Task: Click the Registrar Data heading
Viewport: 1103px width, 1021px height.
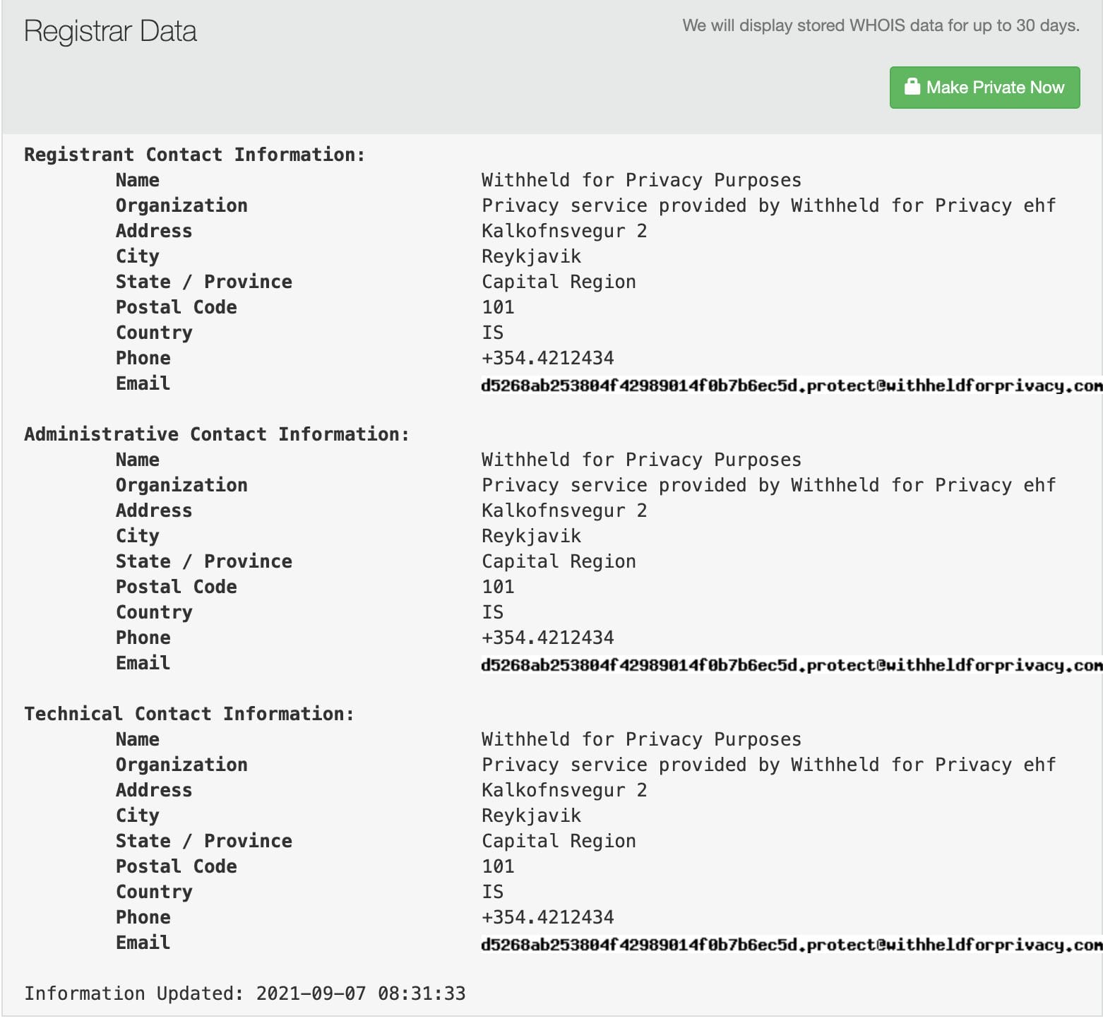Action: click(110, 32)
